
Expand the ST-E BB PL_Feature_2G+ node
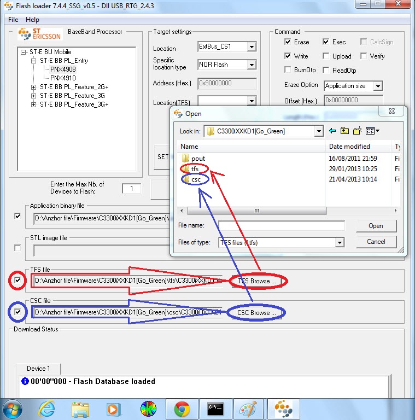click(x=33, y=87)
